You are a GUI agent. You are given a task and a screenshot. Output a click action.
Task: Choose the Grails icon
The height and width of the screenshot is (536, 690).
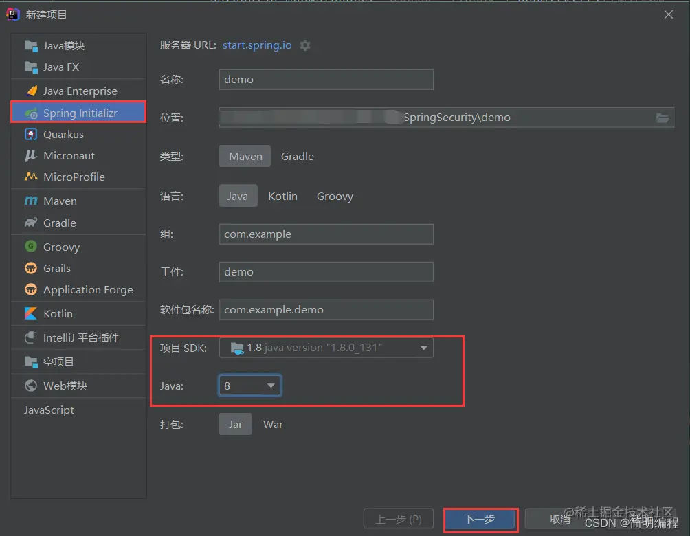coord(31,268)
